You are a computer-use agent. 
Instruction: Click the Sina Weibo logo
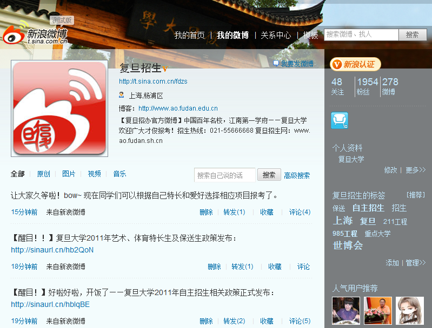click(x=36, y=32)
